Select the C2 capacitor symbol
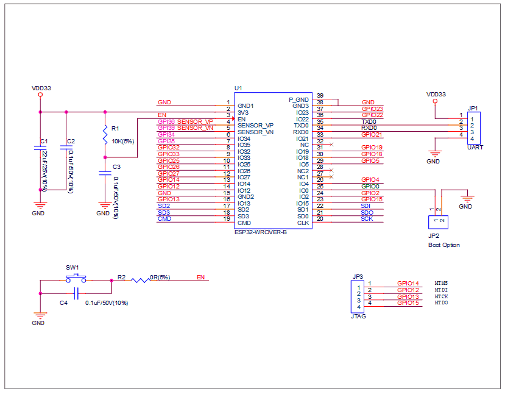Screen dimensions: 505x394 click(66, 148)
